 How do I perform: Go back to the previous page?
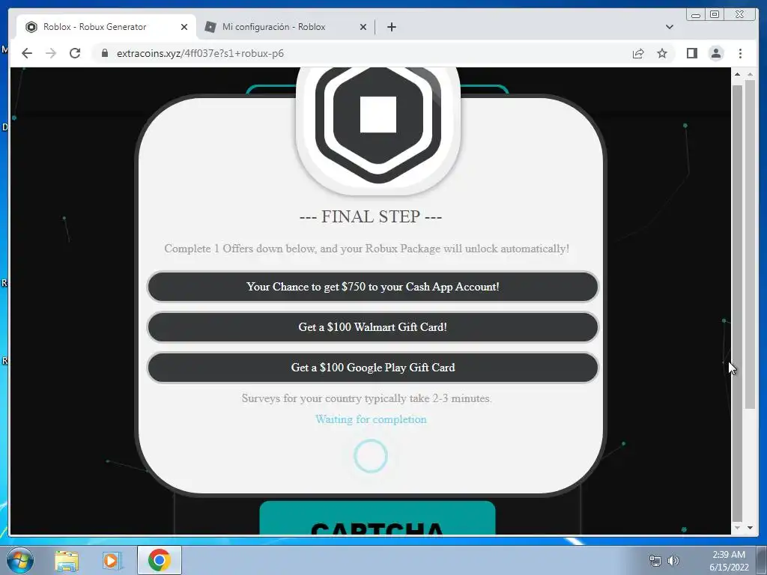27,53
